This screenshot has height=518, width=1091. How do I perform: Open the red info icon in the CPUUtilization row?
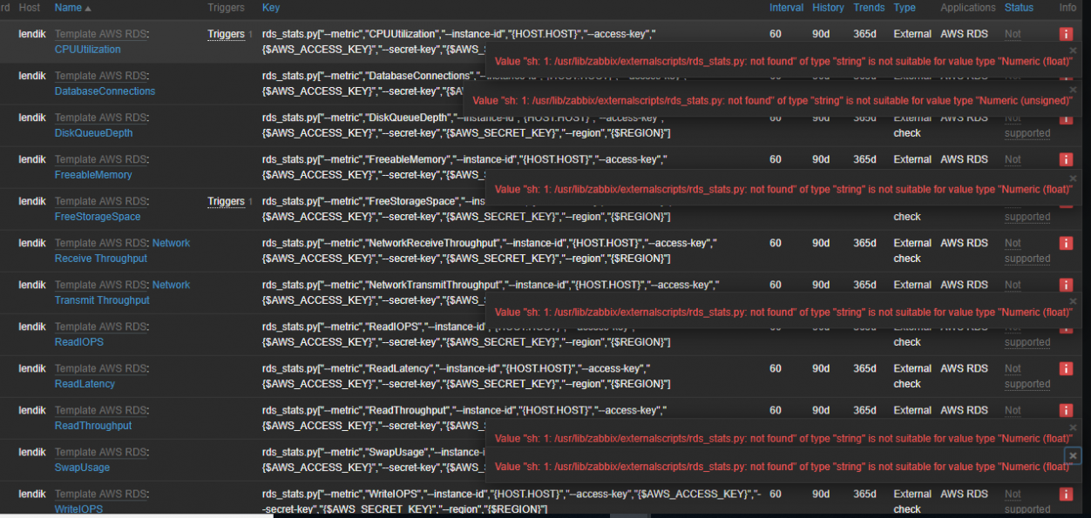(x=1065, y=34)
